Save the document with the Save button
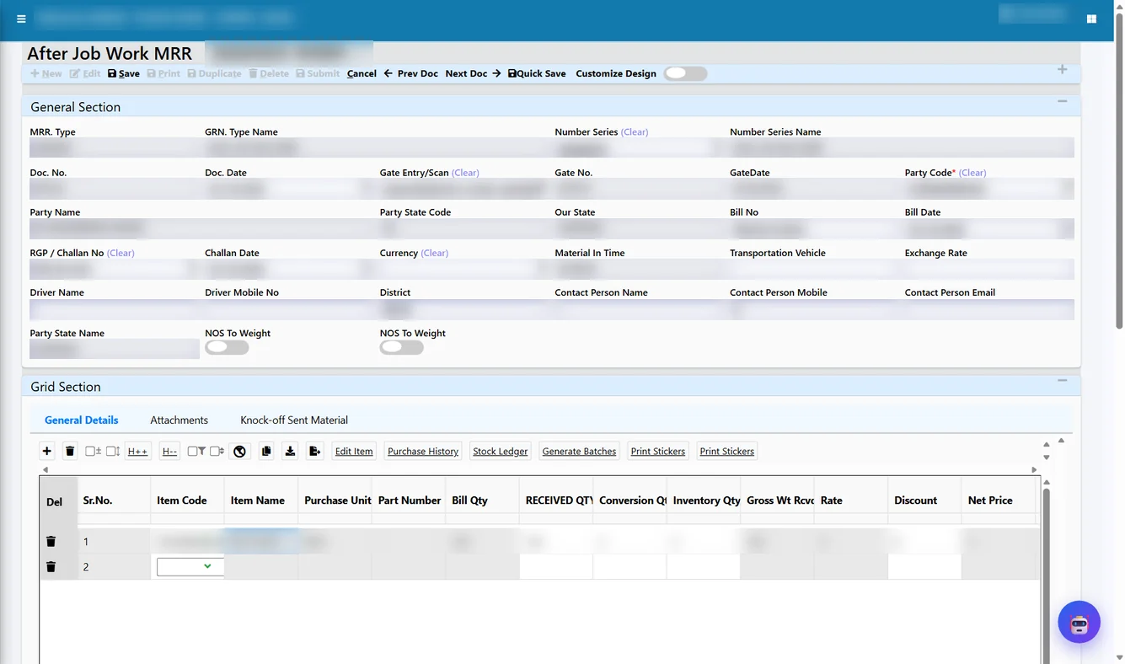 pos(124,73)
